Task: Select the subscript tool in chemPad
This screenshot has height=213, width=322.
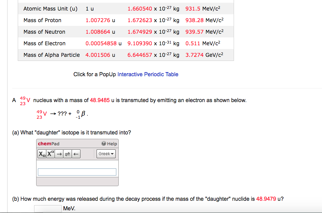Action: tap(41, 154)
